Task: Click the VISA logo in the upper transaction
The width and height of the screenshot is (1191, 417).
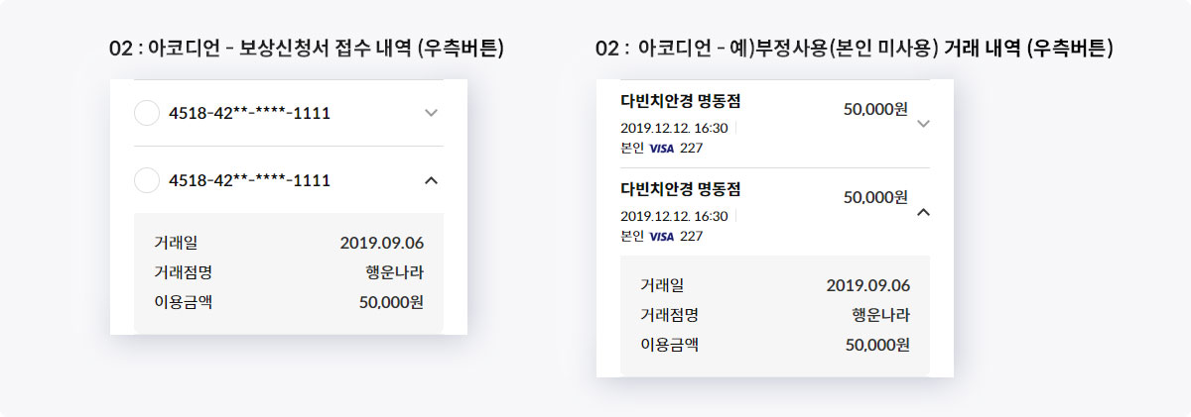Action: tap(661, 149)
